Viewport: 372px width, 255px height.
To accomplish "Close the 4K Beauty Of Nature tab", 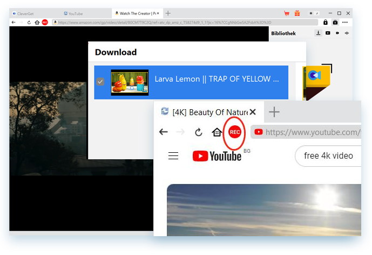I will pos(253,112).
